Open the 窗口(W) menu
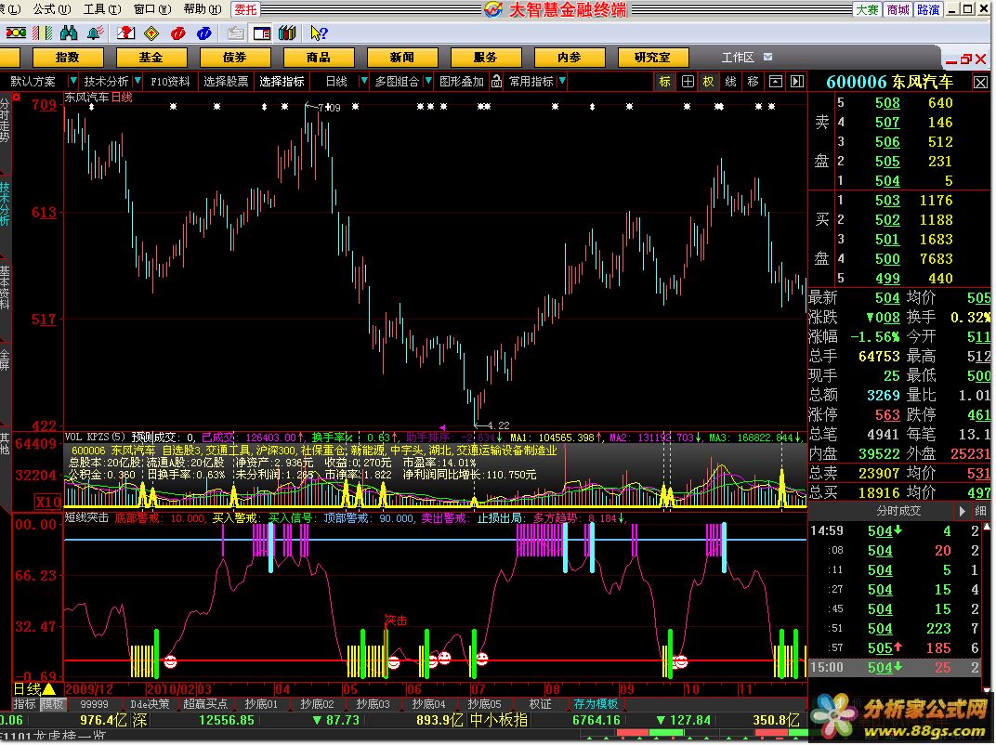 (x=152, y=9)
